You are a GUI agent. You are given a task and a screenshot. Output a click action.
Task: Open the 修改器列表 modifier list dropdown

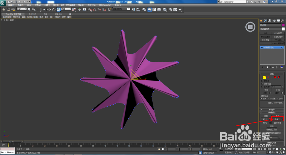(272, 29)
